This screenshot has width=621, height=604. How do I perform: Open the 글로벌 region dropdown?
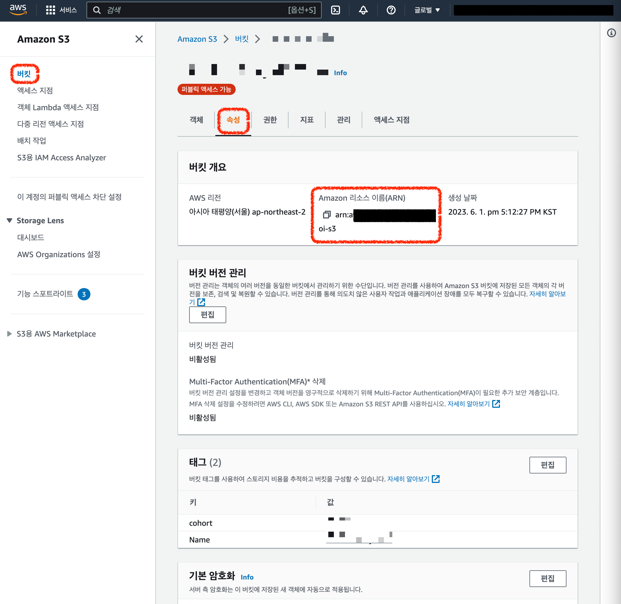pos(427,10)
